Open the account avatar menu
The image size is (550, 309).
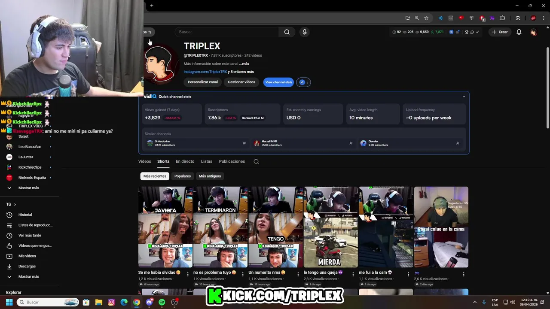(534, 32)
